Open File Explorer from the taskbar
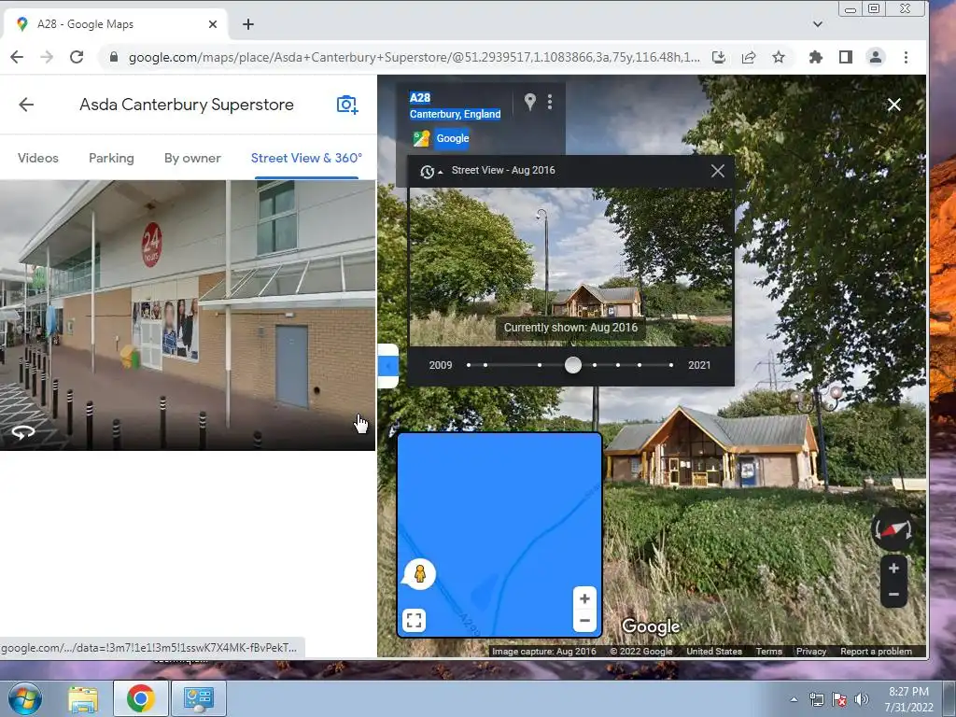This screenshot has height=717, width=956. point(82,698)
